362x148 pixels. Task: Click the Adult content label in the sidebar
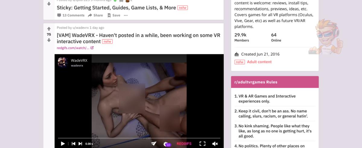(x=259, y=62)
